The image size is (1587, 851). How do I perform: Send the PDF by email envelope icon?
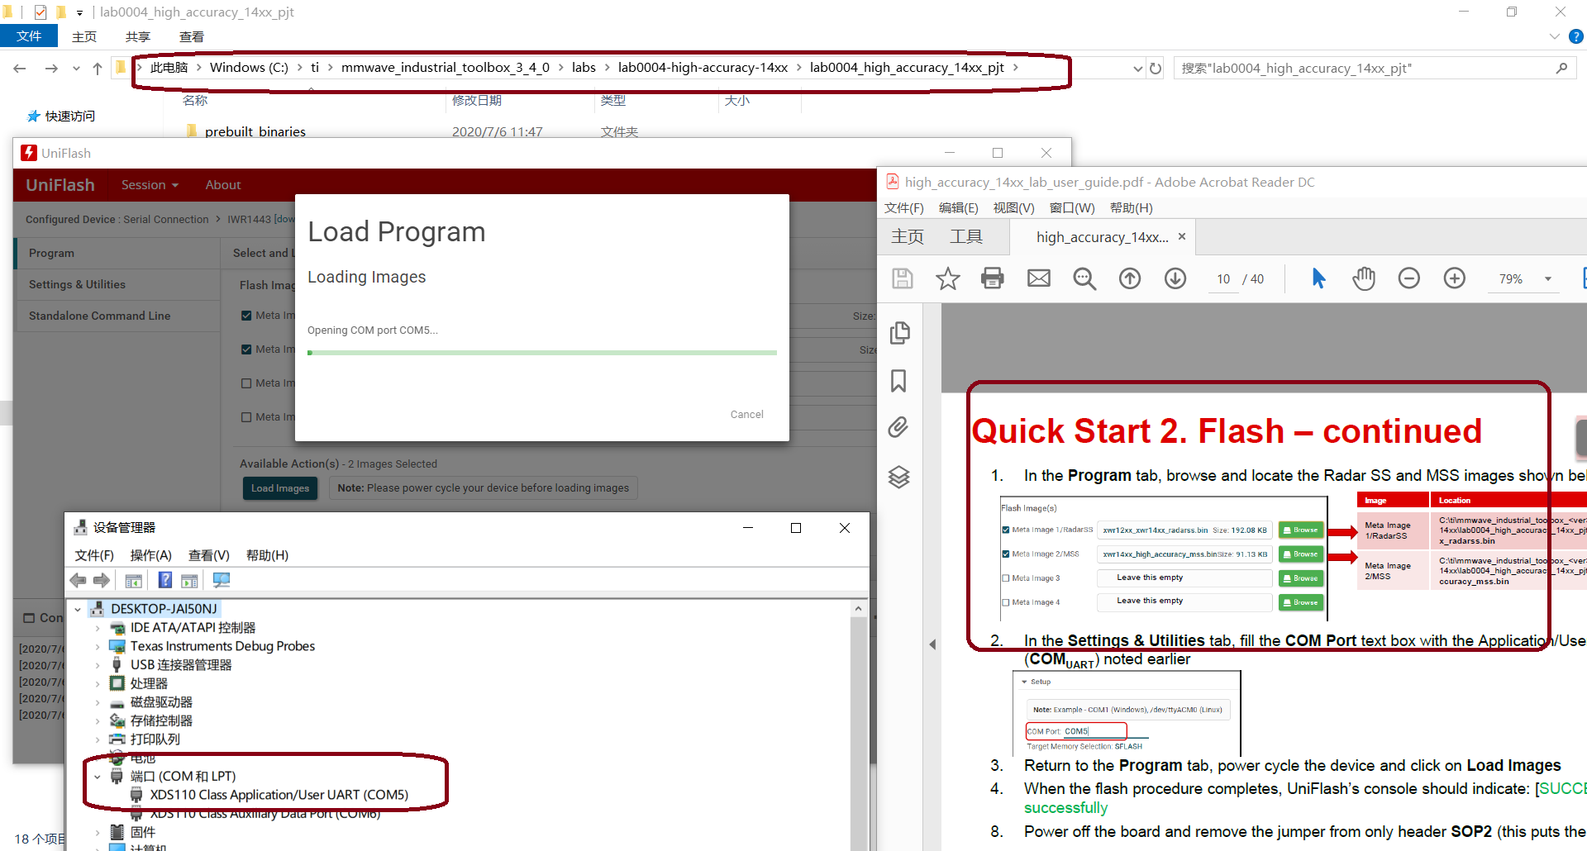(x=1039, y=278)
